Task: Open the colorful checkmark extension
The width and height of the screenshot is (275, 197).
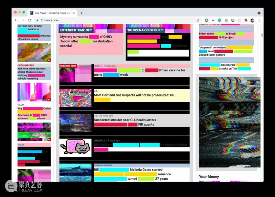Action: (x=233, y=20)
